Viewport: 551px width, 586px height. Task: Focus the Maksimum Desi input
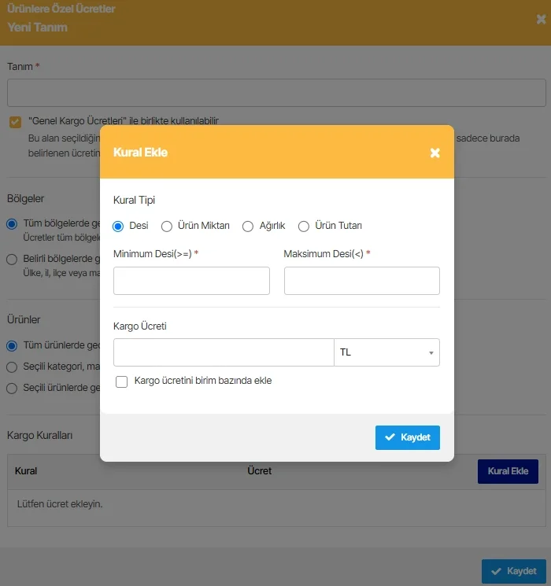tap(362, 281)
